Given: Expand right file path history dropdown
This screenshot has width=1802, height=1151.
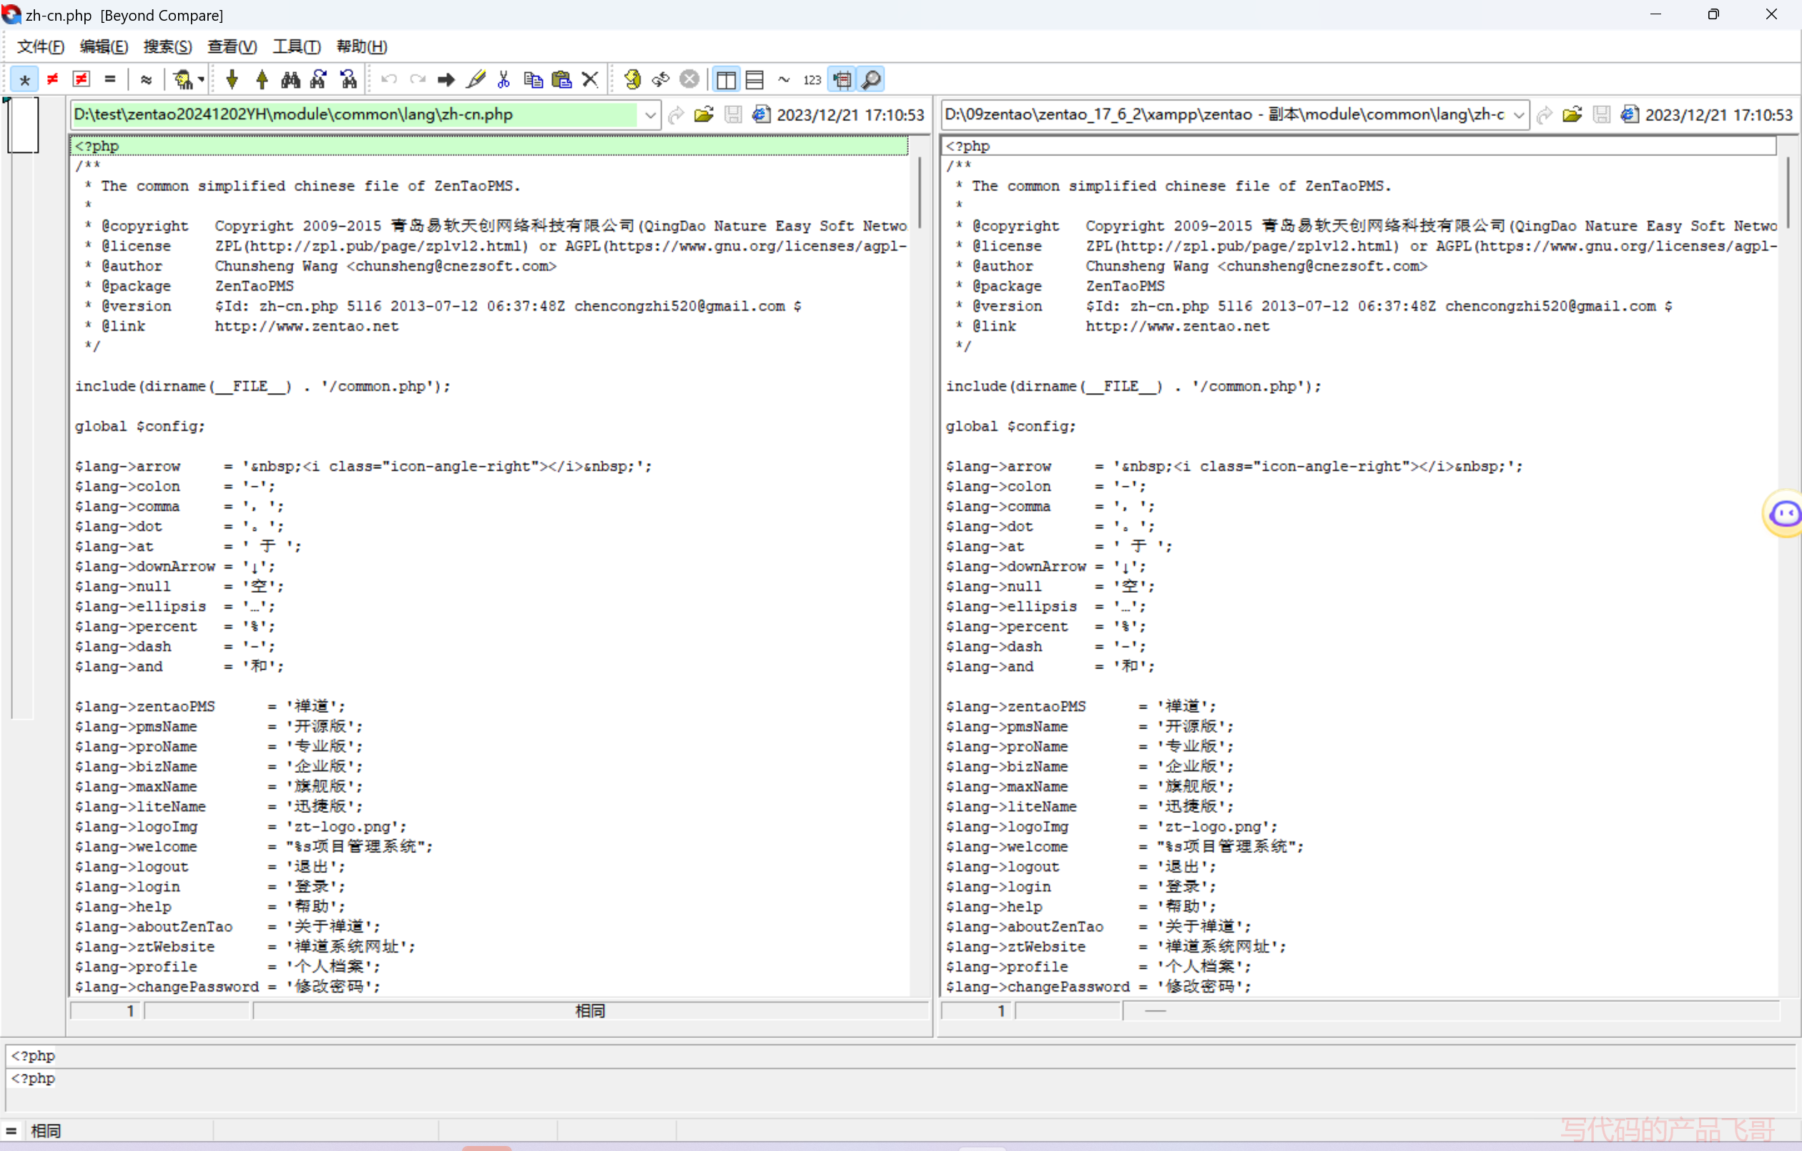Looking at the screenshot, I should pyautogui.click(x=1518, y=115).
